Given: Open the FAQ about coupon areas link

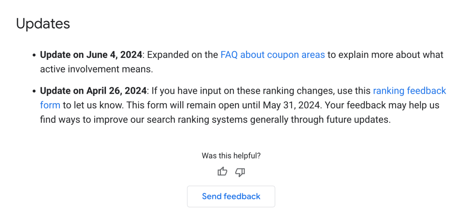Looking at the screenshot, I should click(272, 55).
